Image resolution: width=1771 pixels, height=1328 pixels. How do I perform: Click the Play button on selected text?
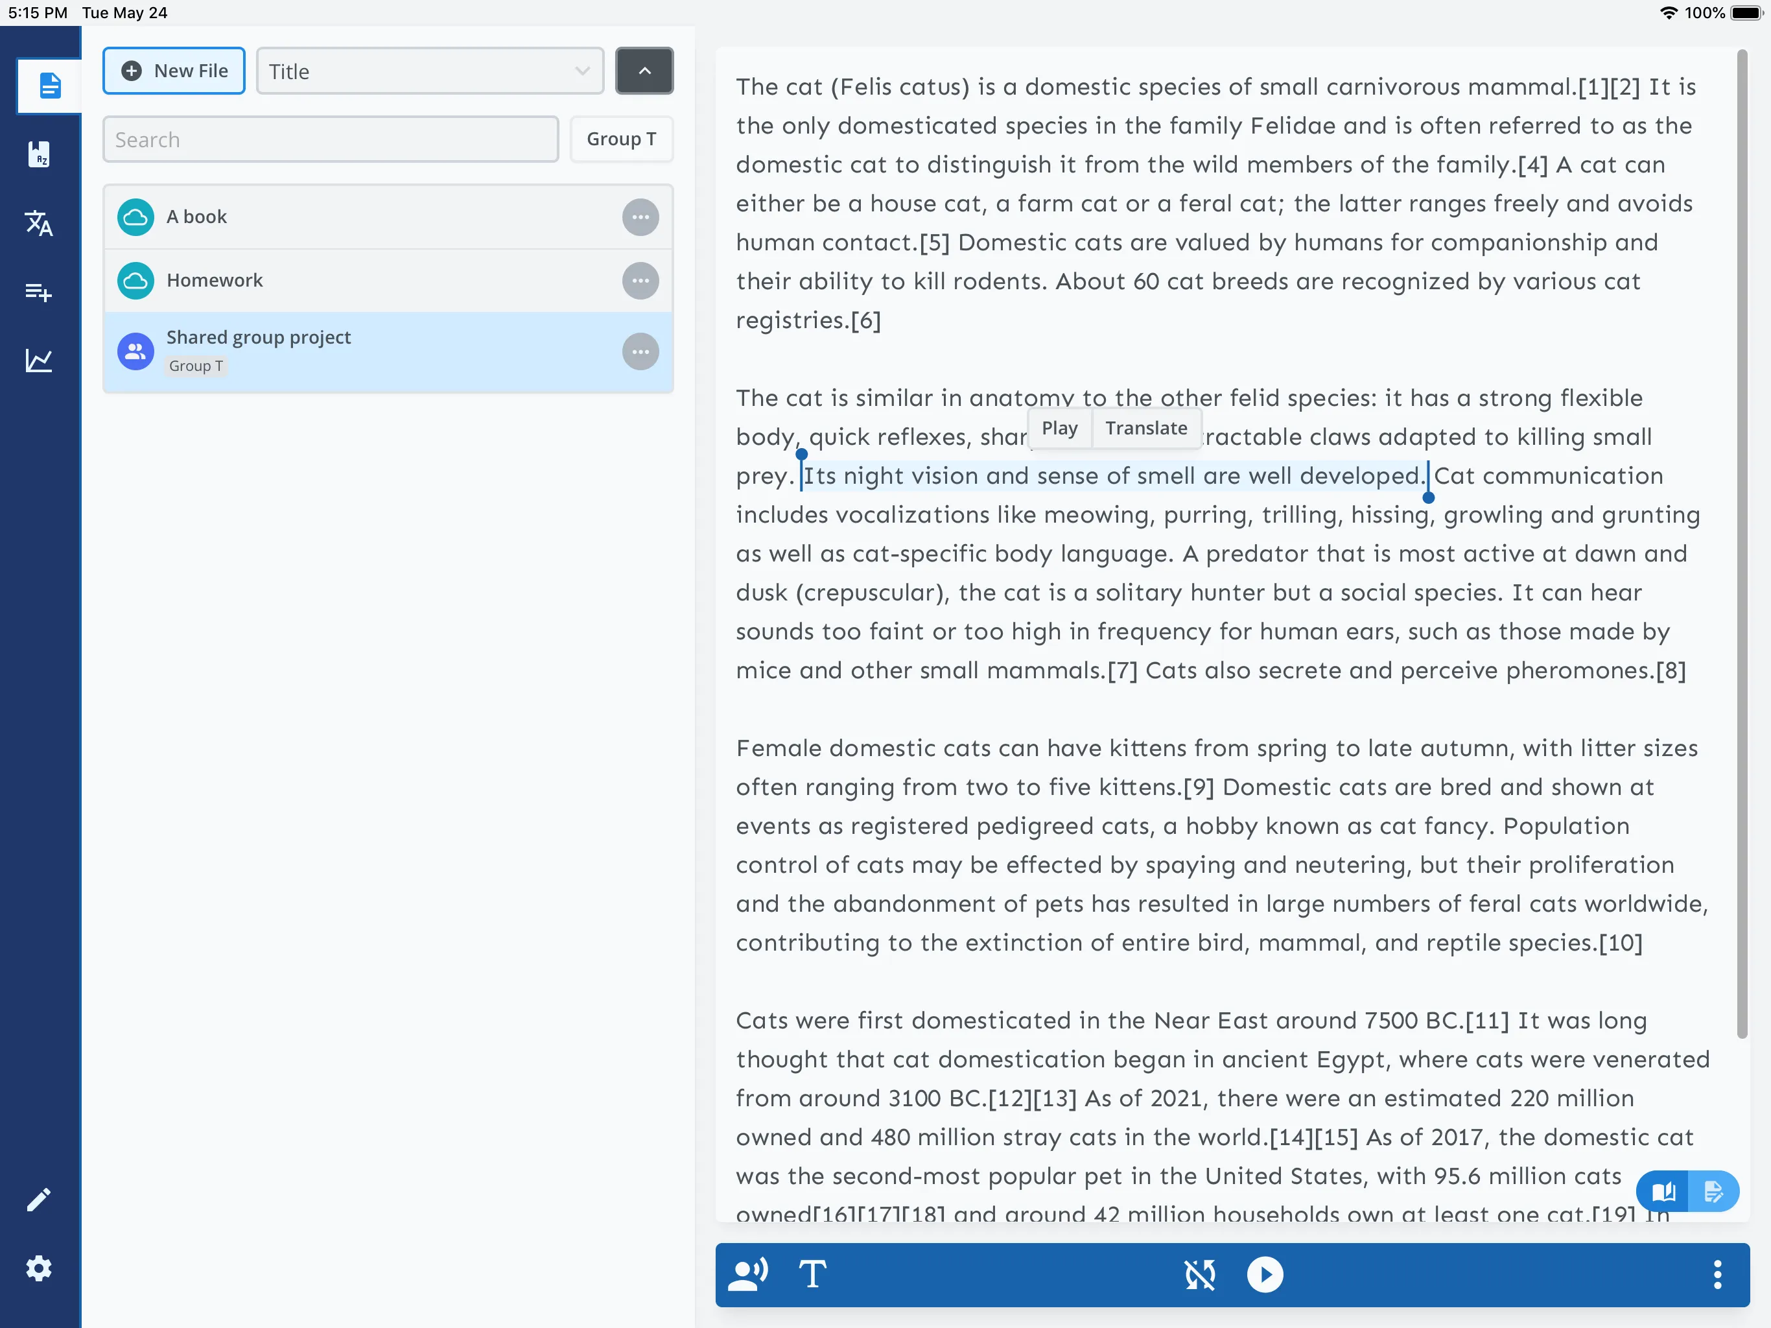tap(1060, 428)
